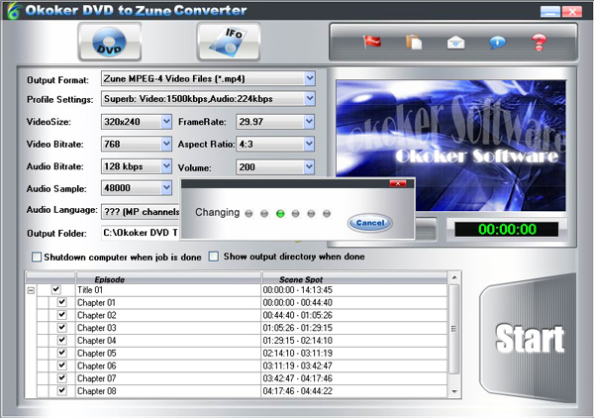This screenshot has width=594, height=418.
Task: Start the conversion with the Start button
Action: point(529,338)
